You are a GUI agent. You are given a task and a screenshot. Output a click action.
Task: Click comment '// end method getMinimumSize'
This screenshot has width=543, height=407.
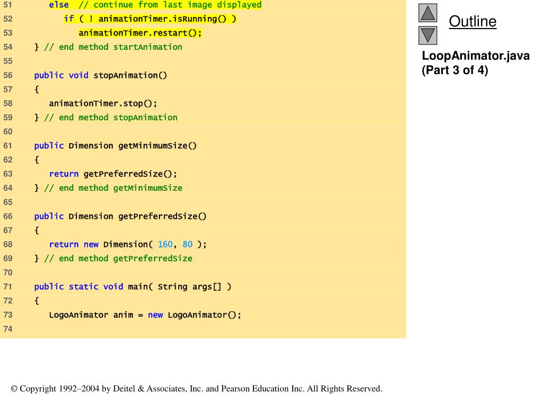pyautogui.click(x=113, y=188)
